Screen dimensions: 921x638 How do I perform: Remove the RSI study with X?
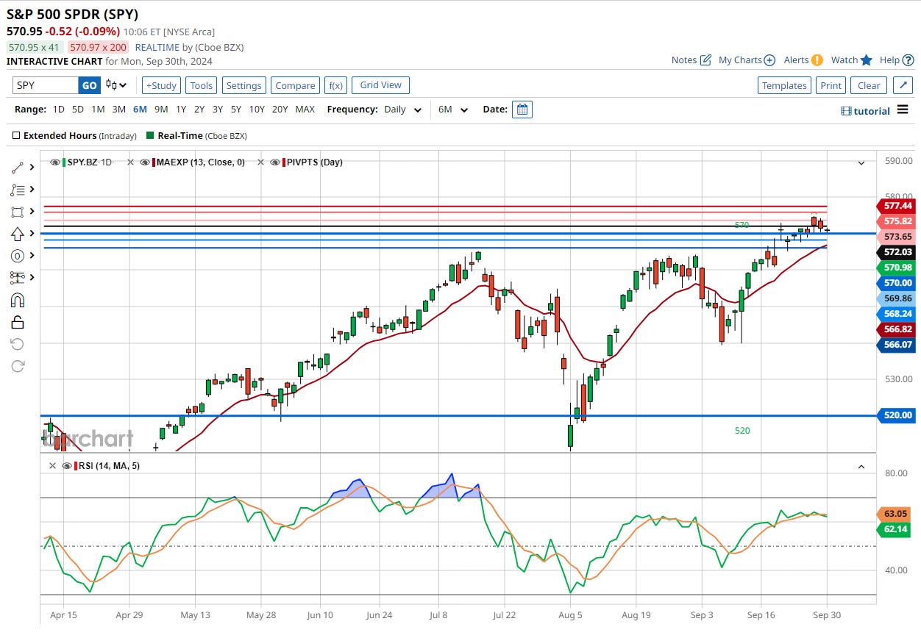pyautogui.click(x=52, y=466)
